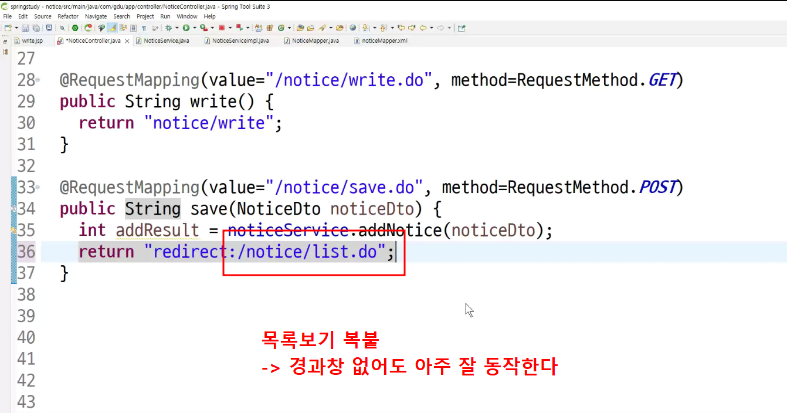Click the Pin Editor icon
This screenshot has width=787, height=413.
[x=462, y=28]
